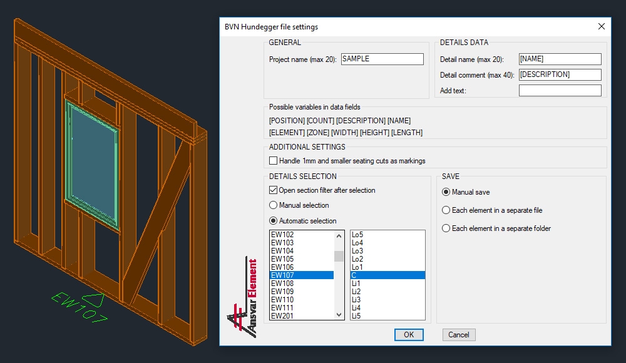
Task: Click the Cancel button
Action: coord(459,335)
